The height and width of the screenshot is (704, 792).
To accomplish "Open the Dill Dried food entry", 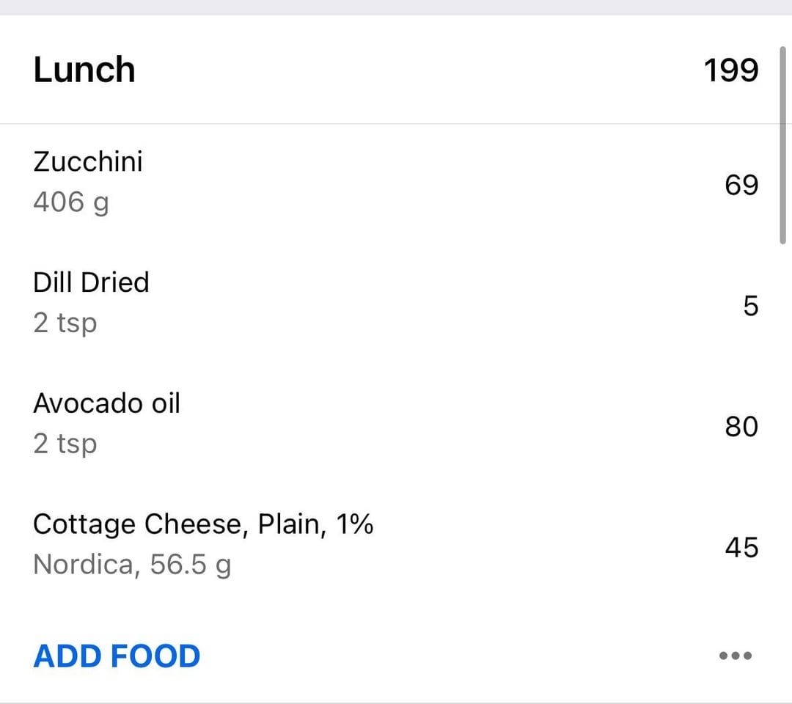I will tap(91, 282).
